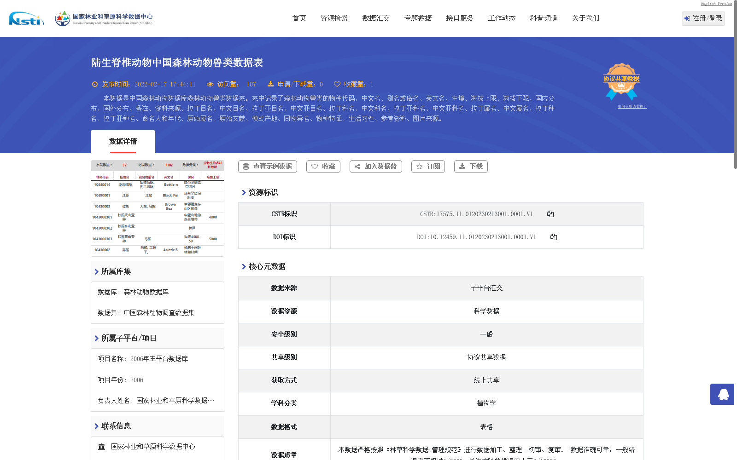Open the customer service chat widget
Image resolution: width=737 pixels, height=460 pixels.
click(722, 394)
